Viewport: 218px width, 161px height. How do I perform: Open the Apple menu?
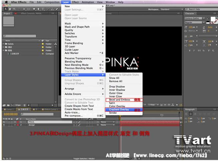coord(6,2)
